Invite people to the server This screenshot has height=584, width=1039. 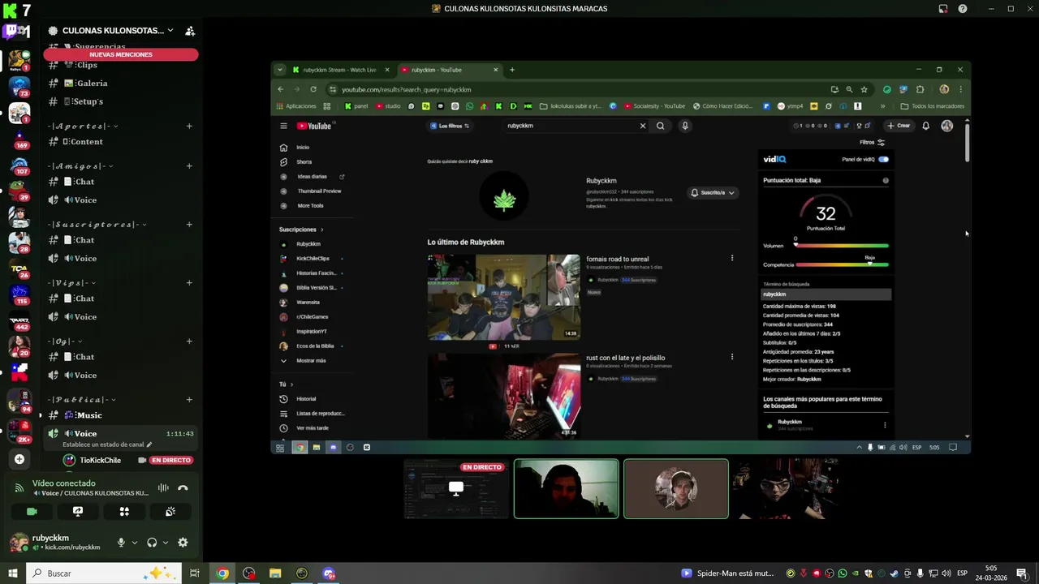point(190,31)
